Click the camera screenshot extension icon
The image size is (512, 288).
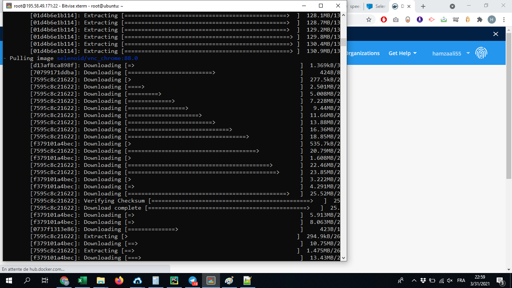click(x=396, y=19)
